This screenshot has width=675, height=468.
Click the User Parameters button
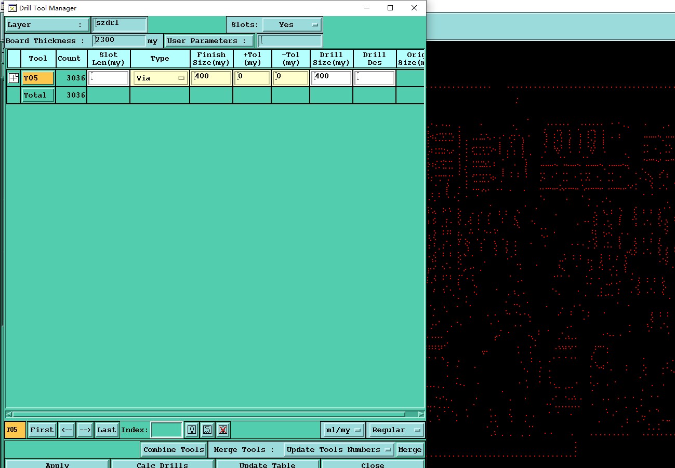(209, 40)
